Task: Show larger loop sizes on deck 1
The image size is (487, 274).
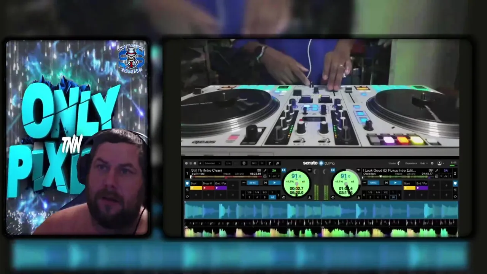Action: (279, 195)
